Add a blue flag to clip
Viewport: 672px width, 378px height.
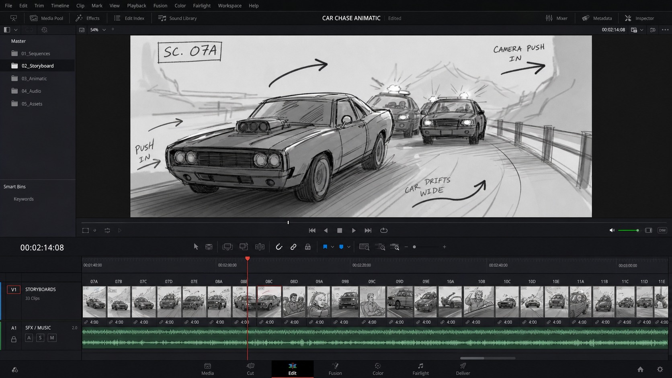click(325, 247)
